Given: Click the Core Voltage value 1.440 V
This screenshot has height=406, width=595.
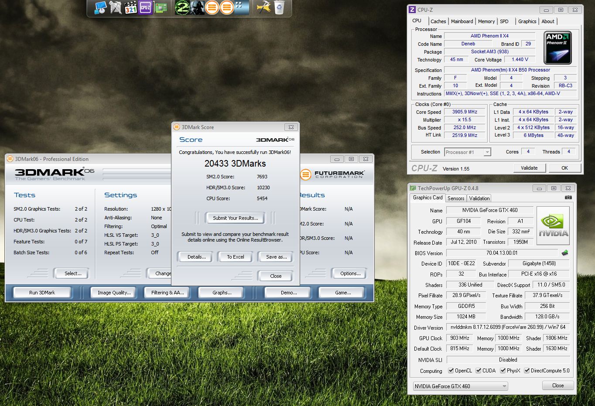Looking at the screenshot, I should click(520, 59).
